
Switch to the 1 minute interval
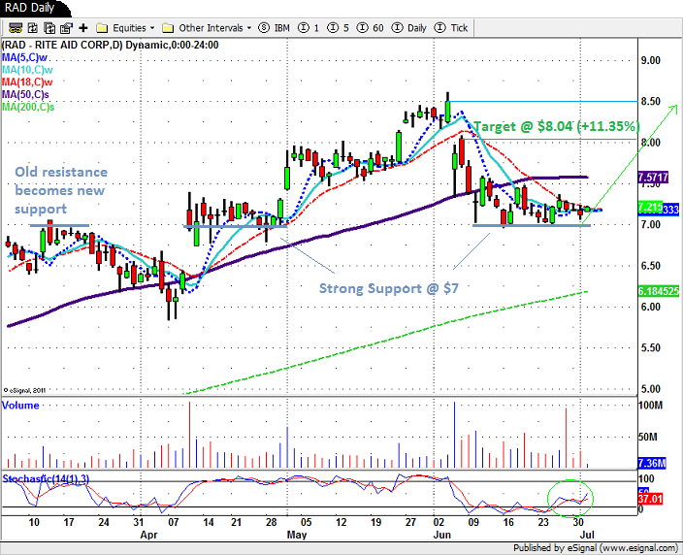309,28
